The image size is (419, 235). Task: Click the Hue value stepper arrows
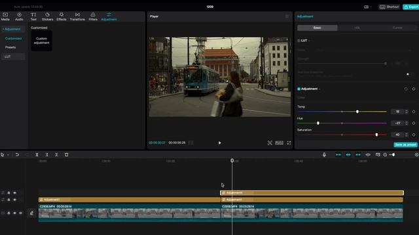407,123
